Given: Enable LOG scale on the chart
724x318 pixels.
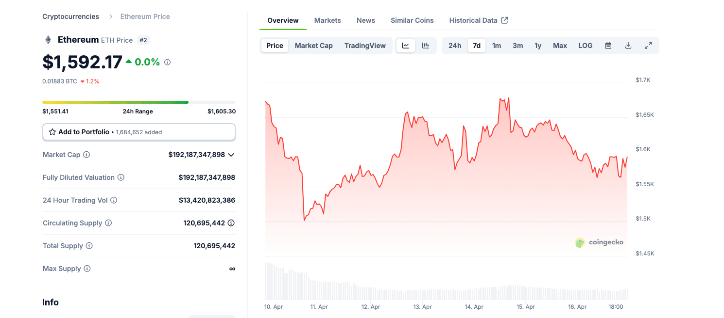Looking at the screenshot, I should [585, 45].
